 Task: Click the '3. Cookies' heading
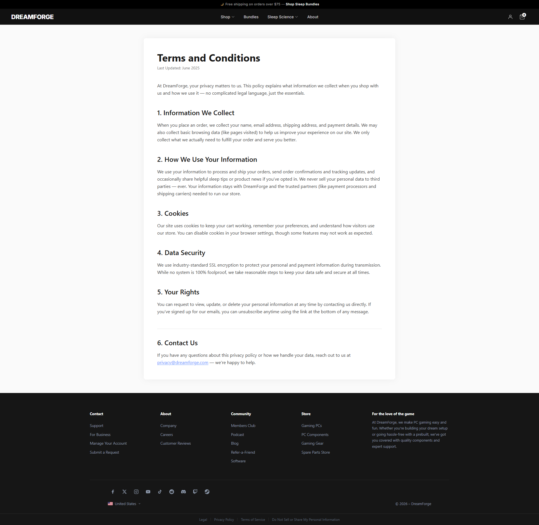click(x=173, y=213)
